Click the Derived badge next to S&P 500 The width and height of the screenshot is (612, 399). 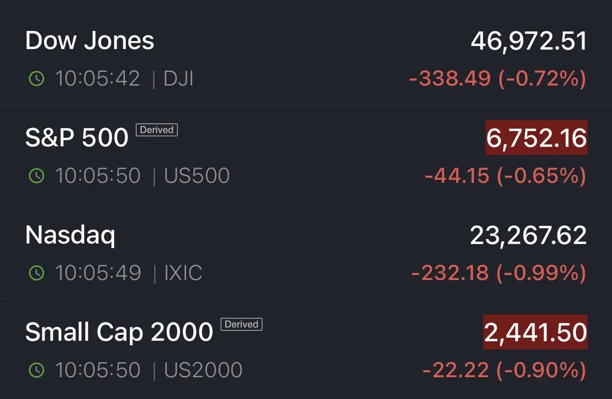tap(157, 130)
